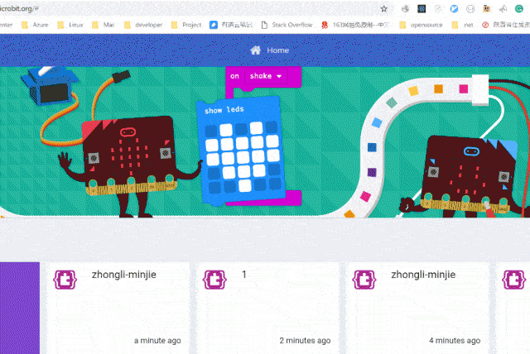Image resolution: width=530 pixels, height=354 pixels.
Task: Open the Stack Overflow bookmark
Action: point(287,25)
